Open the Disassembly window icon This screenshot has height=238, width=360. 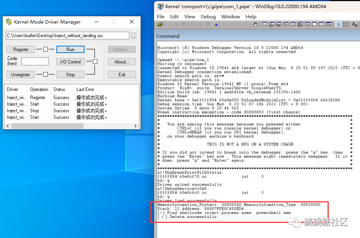pos(306,24)
